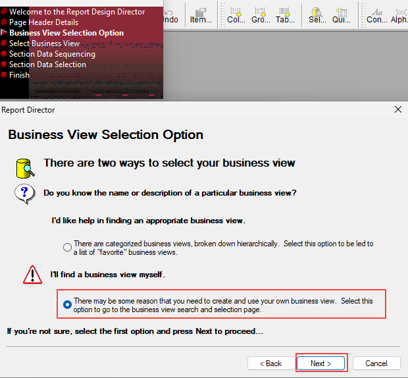Click the Next > button
The width and height of the screenshot is (408, 378).
point(320,363)
